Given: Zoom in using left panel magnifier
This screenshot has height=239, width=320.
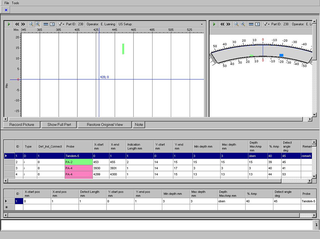Looking at the screenshot, I should 37,24.
